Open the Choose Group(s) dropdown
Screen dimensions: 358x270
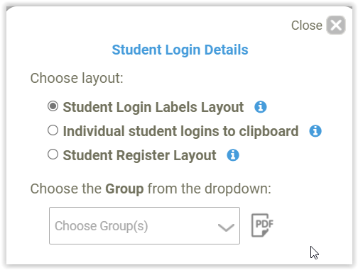[144, 225]
